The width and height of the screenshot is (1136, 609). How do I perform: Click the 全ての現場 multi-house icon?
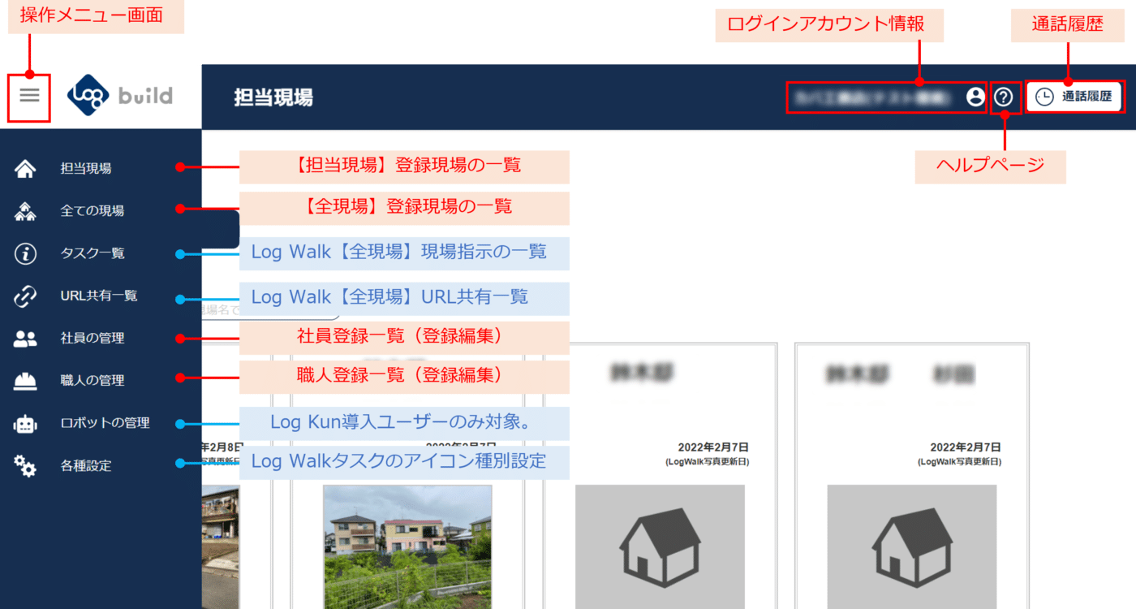click(25, 211)
